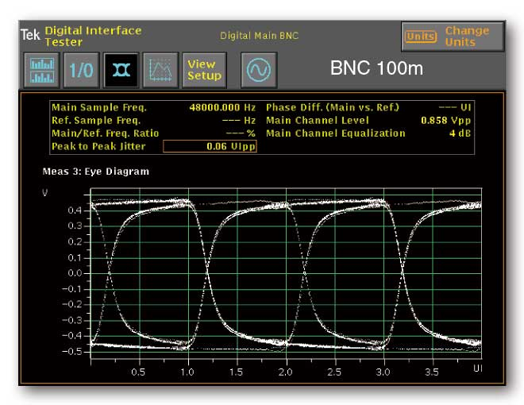Click the 3.5 UI axis label
The image size is (524, 405).
pyautogui.click(x=432, y=372)
